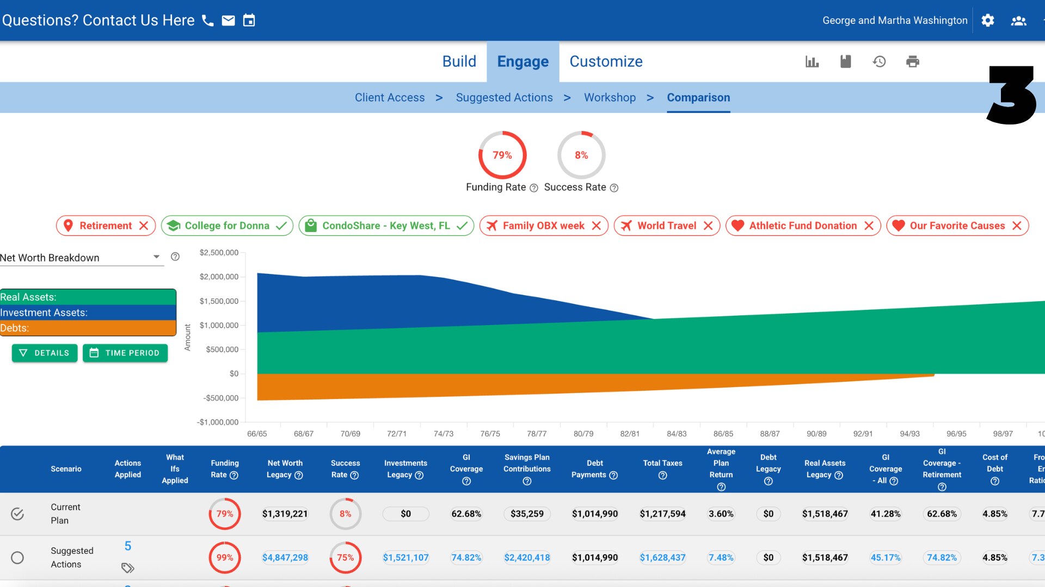Click Total Taxes column help icon
The height and width of the screenshot is (587, 1045).
(662, 476)
